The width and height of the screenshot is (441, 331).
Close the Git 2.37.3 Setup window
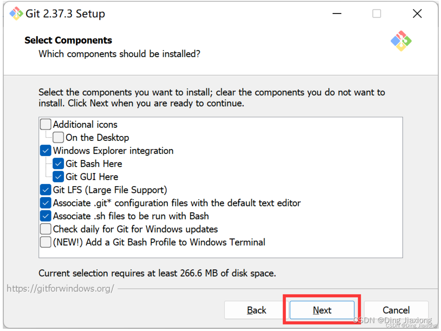tap(417, 14)
